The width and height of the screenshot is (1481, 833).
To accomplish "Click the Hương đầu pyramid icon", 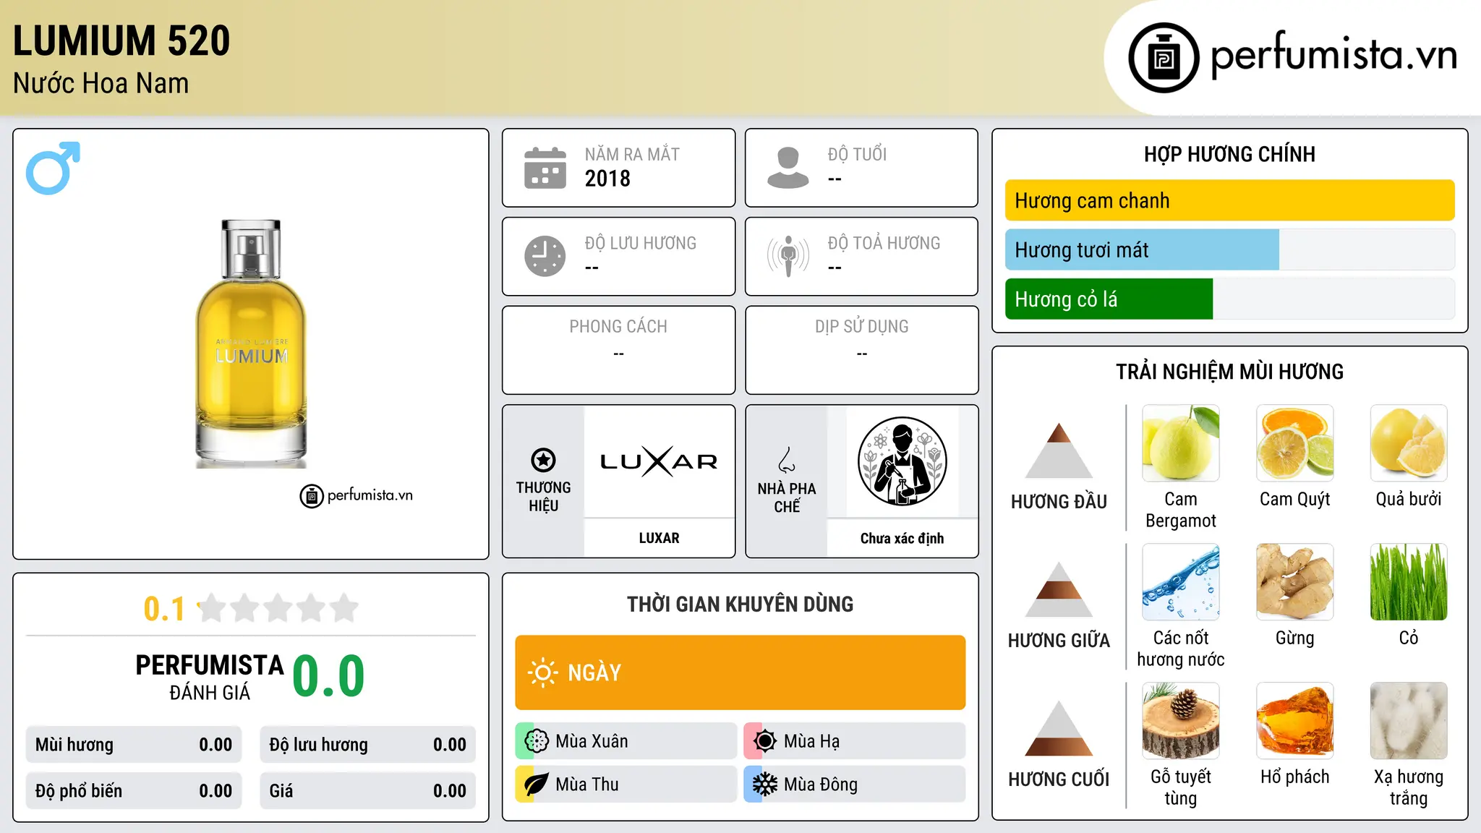I will pos(1059,450).
